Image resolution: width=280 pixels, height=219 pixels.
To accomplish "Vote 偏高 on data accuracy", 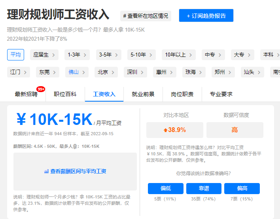I will click(242, 189).
